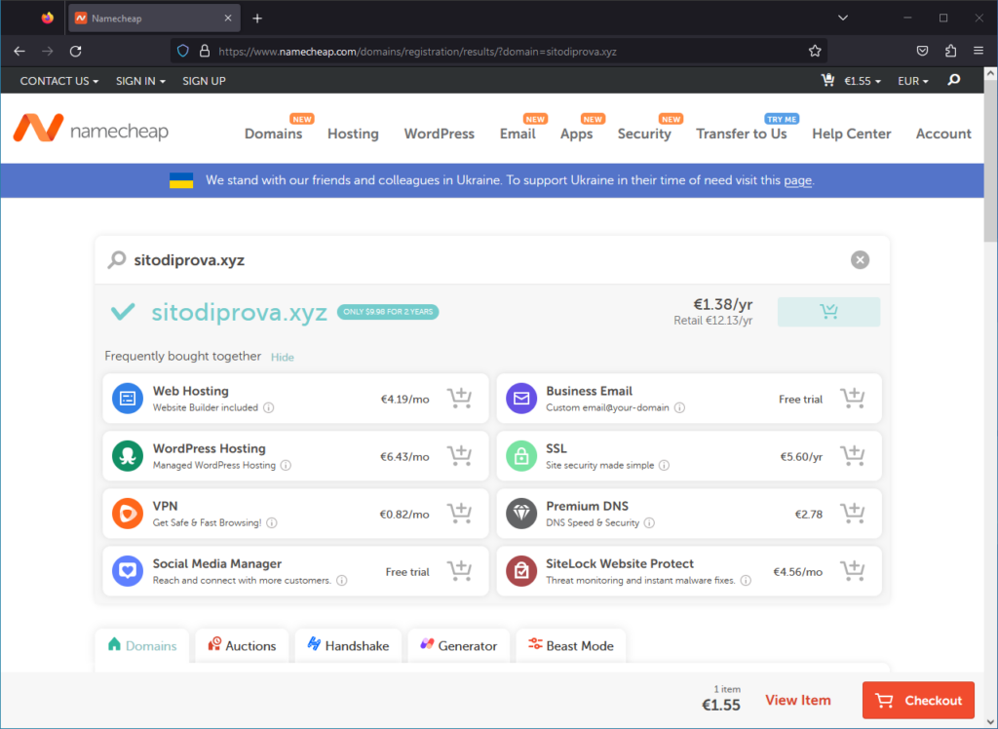The image size is (998, 729).
Task: Close the Namecheap browser tab
Action: pyautogui.click(x=228, y=19)
